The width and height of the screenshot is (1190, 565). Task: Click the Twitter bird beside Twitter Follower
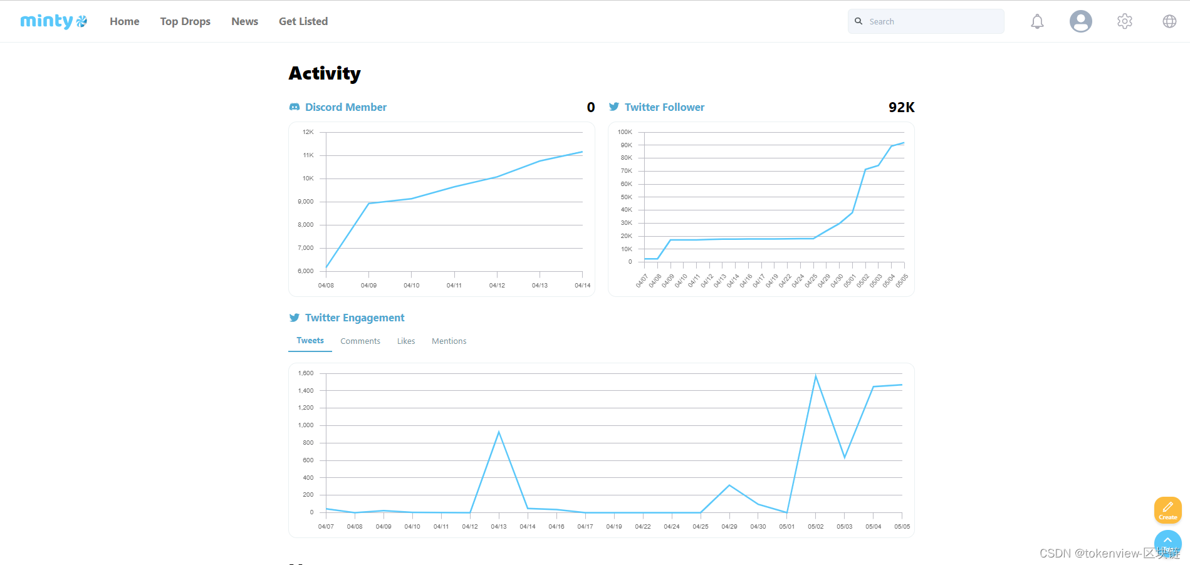click(614, 107)
